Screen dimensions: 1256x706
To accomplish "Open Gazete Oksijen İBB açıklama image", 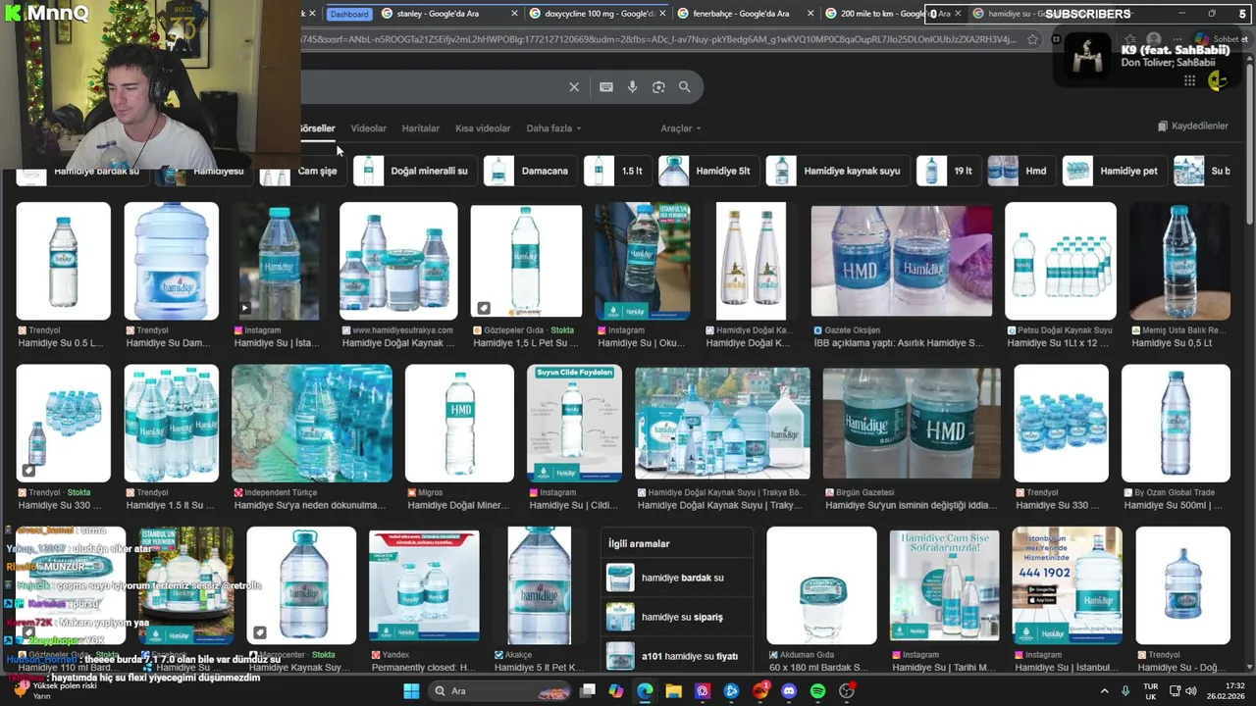I will click(901, 261).
